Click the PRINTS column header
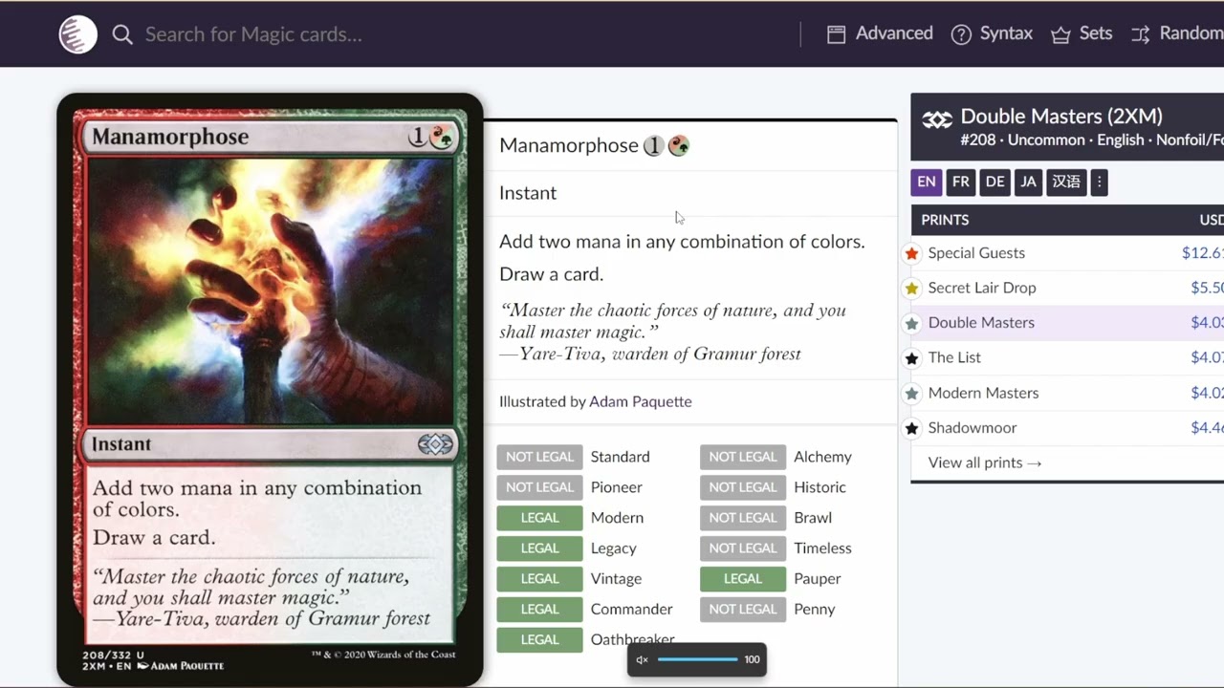 coord(945,220)
